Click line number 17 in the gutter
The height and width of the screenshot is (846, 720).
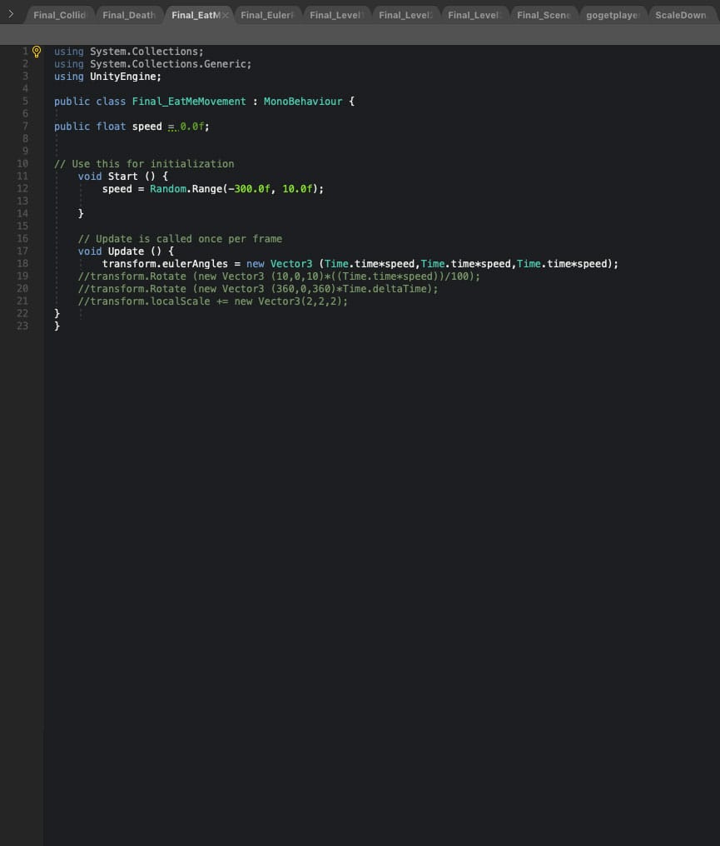(22, 251)
